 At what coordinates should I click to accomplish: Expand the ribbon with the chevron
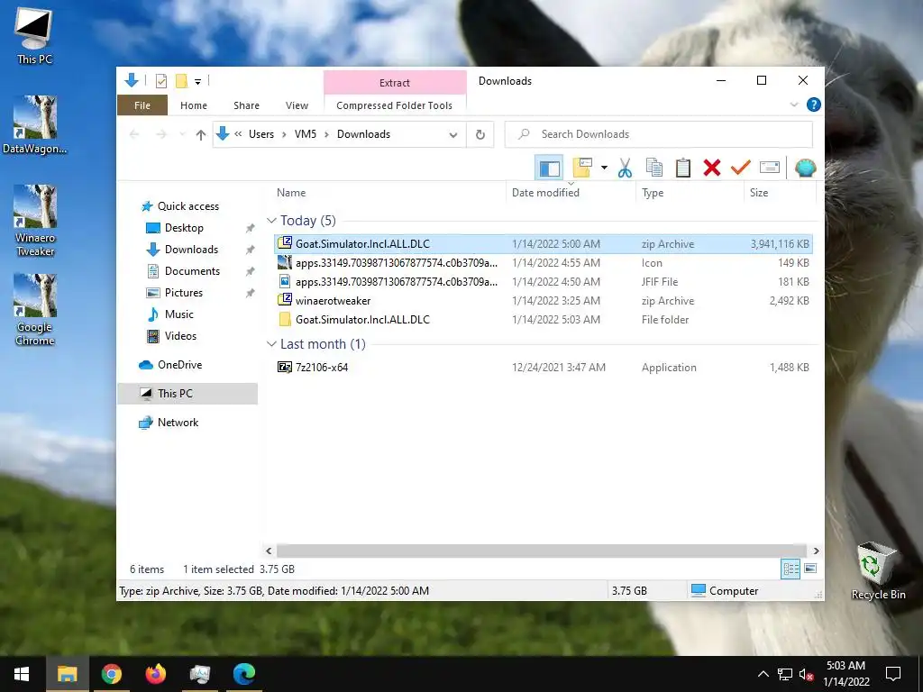(794, 105)
